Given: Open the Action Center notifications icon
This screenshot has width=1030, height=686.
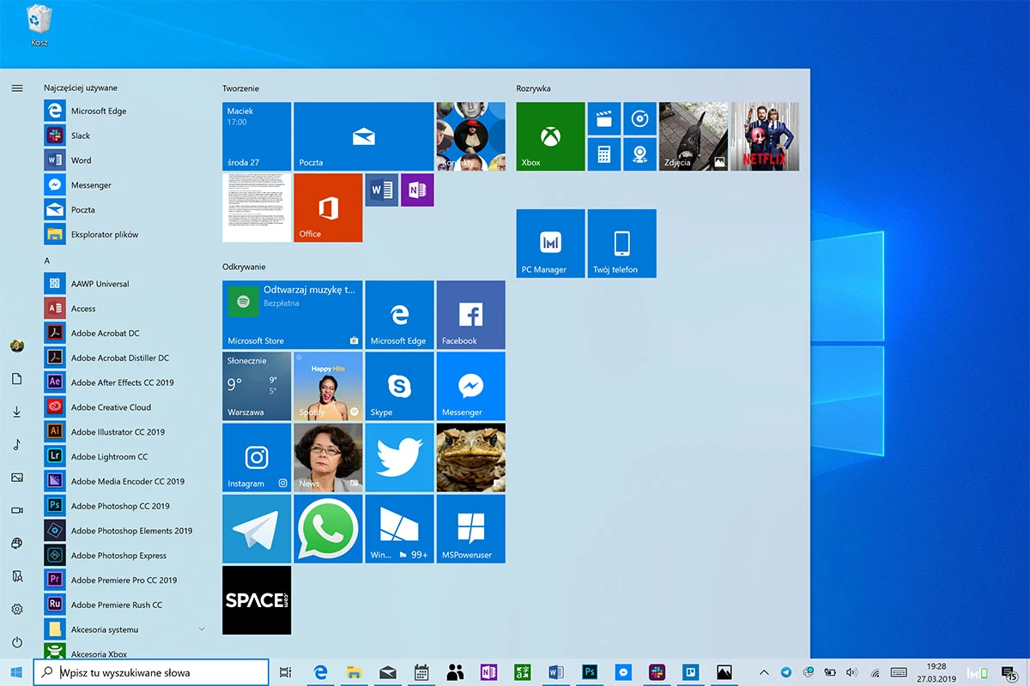Looking at the screenshot, I should click(x=1009, y=672).
